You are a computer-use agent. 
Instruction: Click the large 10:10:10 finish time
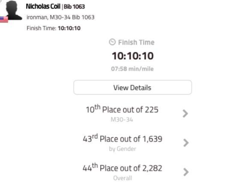pos(133,56)
